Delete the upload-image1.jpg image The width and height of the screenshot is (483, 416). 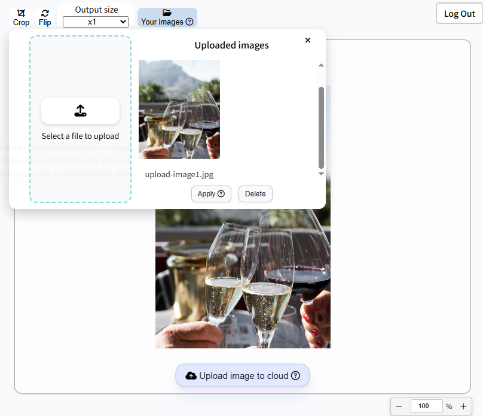coord(255,194)
